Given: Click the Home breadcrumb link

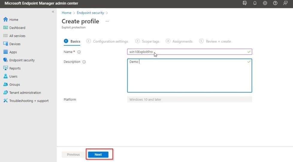Looking at the screenshot, I should click(x=67, y=13).
